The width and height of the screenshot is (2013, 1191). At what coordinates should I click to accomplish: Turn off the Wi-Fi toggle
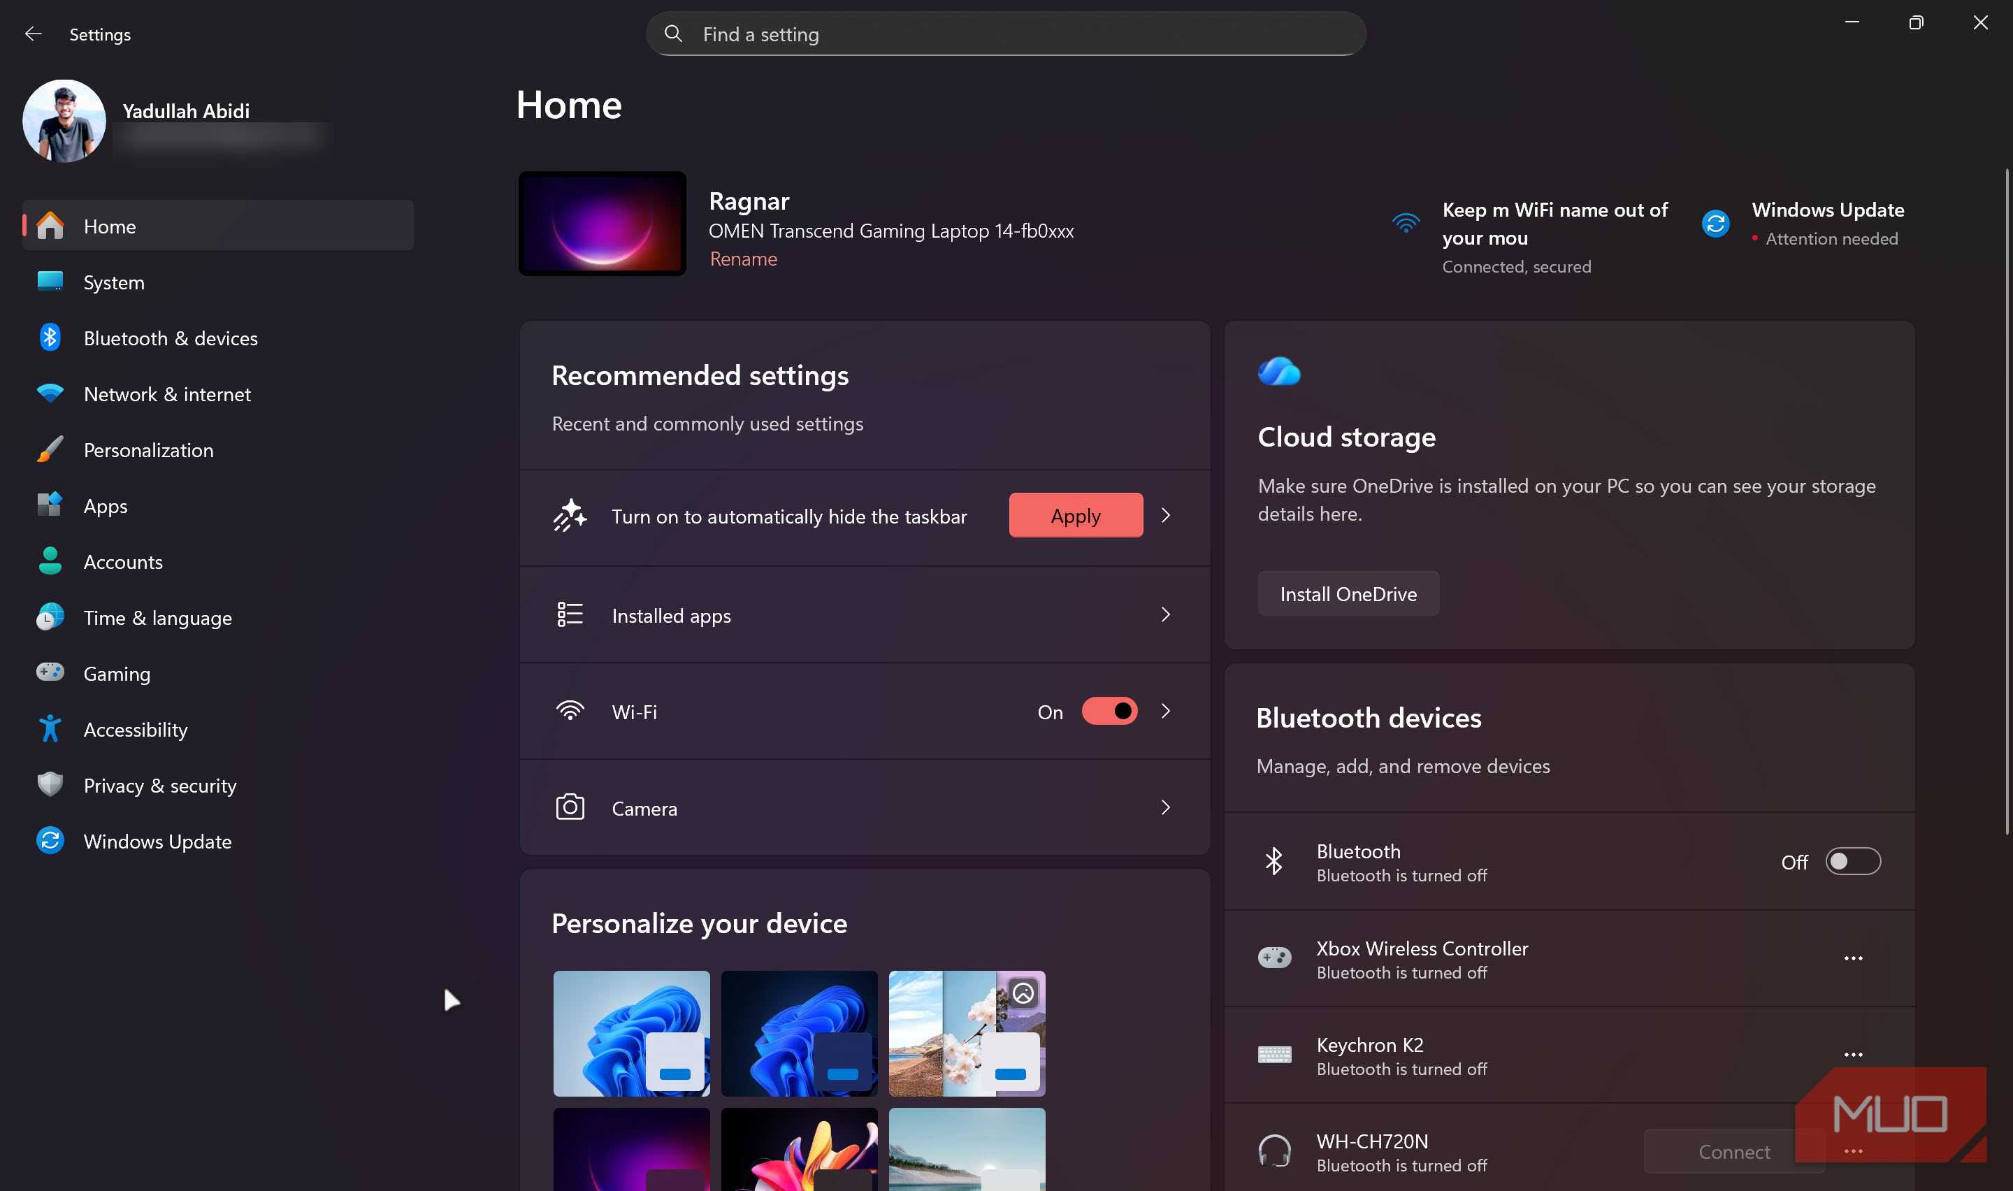pos(1109,711)
